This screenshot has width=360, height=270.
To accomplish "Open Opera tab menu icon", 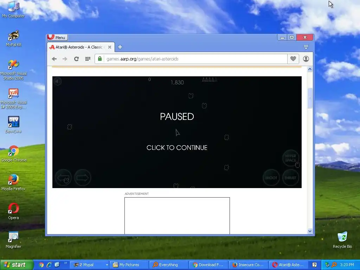I will 306,47.
